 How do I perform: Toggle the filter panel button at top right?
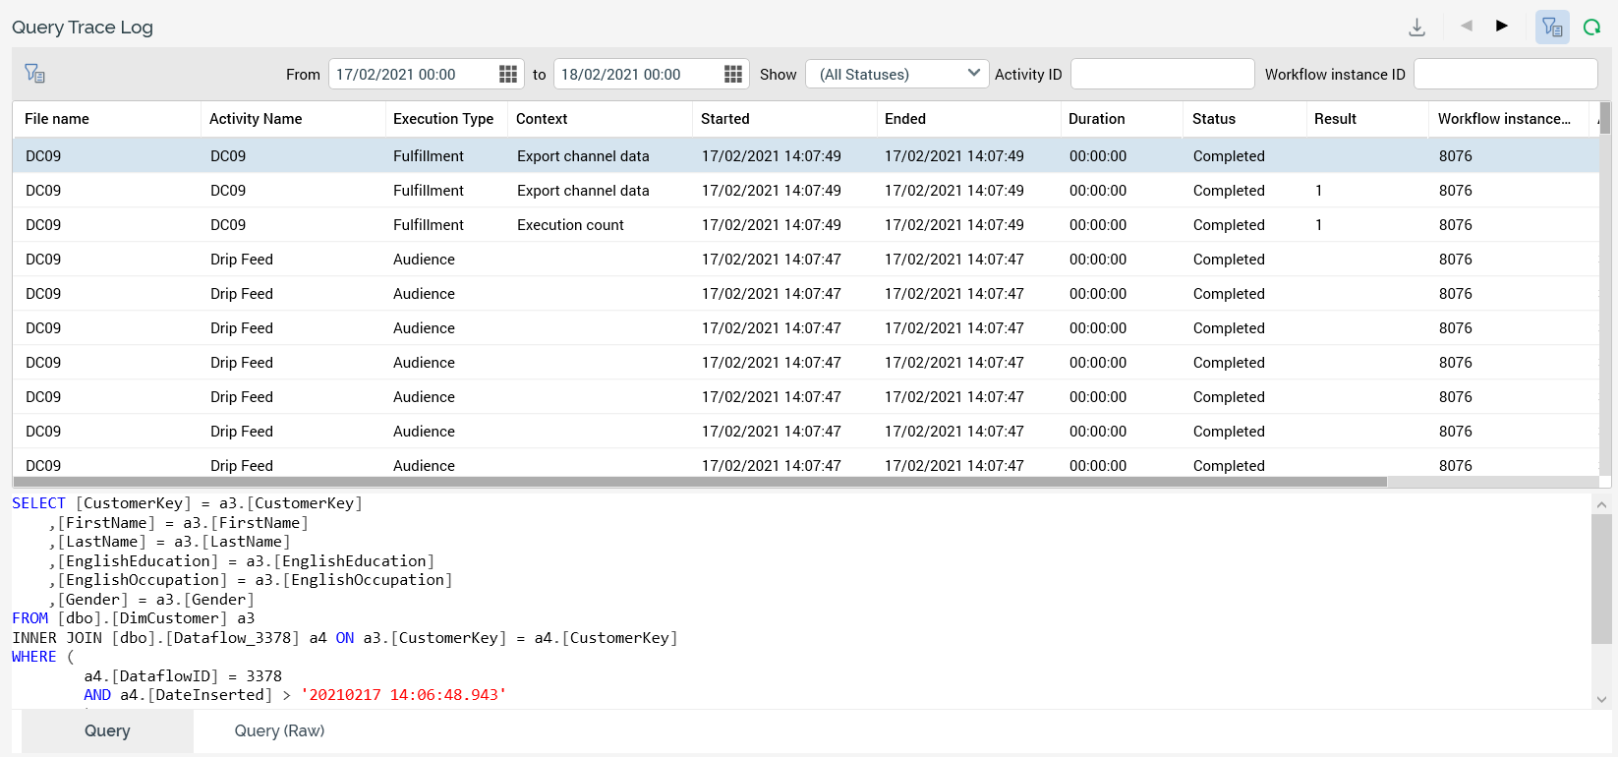coord(1552,28)
